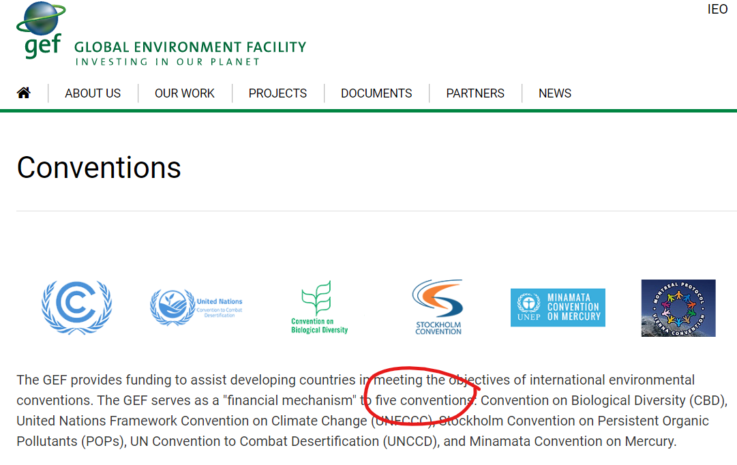Click the "Investing in our planet" tagline
The height and width of the screenshot is (465, 737).
167,62
